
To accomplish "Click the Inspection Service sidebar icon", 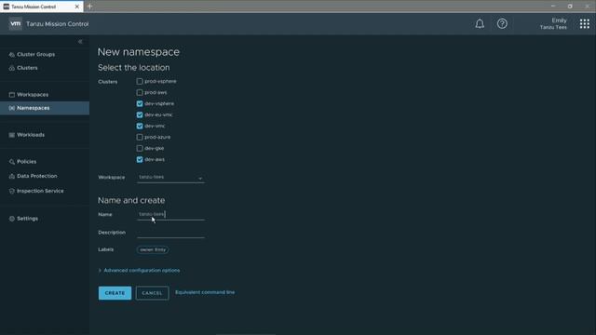I will coord(12,191).
